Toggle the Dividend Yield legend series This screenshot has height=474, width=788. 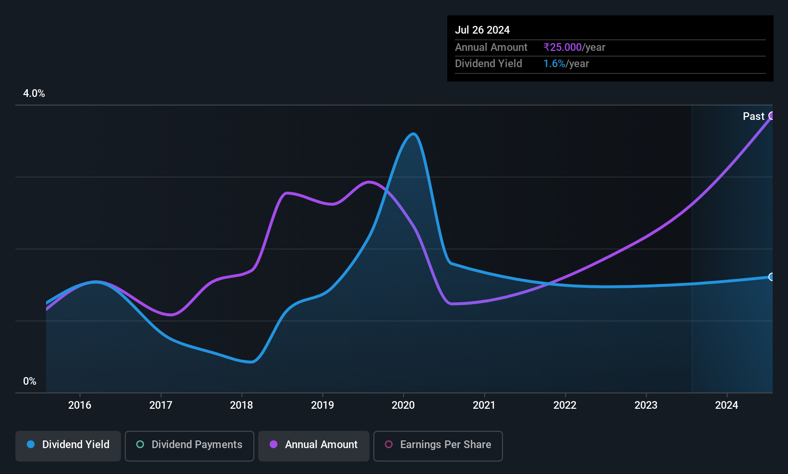(x=68, y=446)
